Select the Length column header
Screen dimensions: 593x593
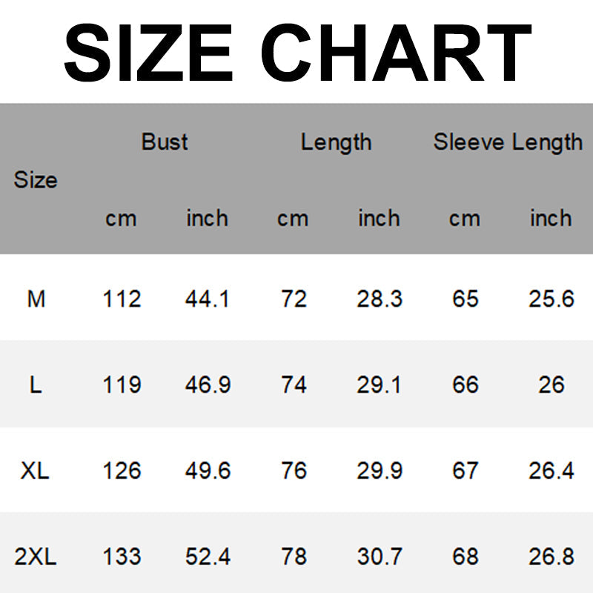coord(336,142)
